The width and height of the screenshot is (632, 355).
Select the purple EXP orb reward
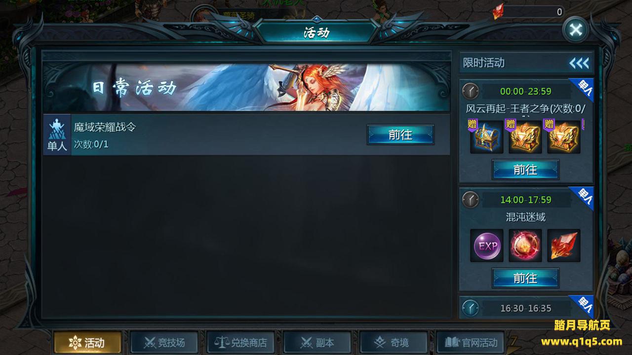(x=487, y=246)
